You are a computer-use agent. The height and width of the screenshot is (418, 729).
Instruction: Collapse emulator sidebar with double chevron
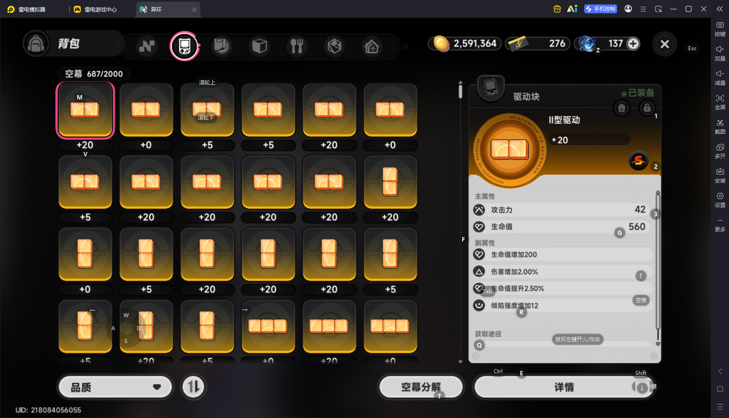tap(720, 9)
